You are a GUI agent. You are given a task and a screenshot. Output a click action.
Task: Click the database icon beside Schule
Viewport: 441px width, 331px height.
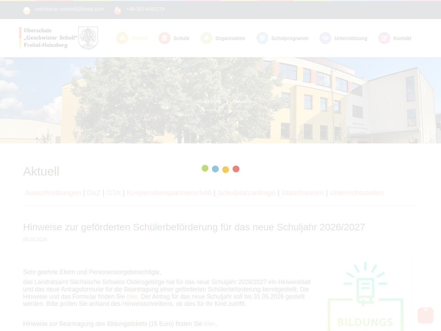[x=164, y=38]
